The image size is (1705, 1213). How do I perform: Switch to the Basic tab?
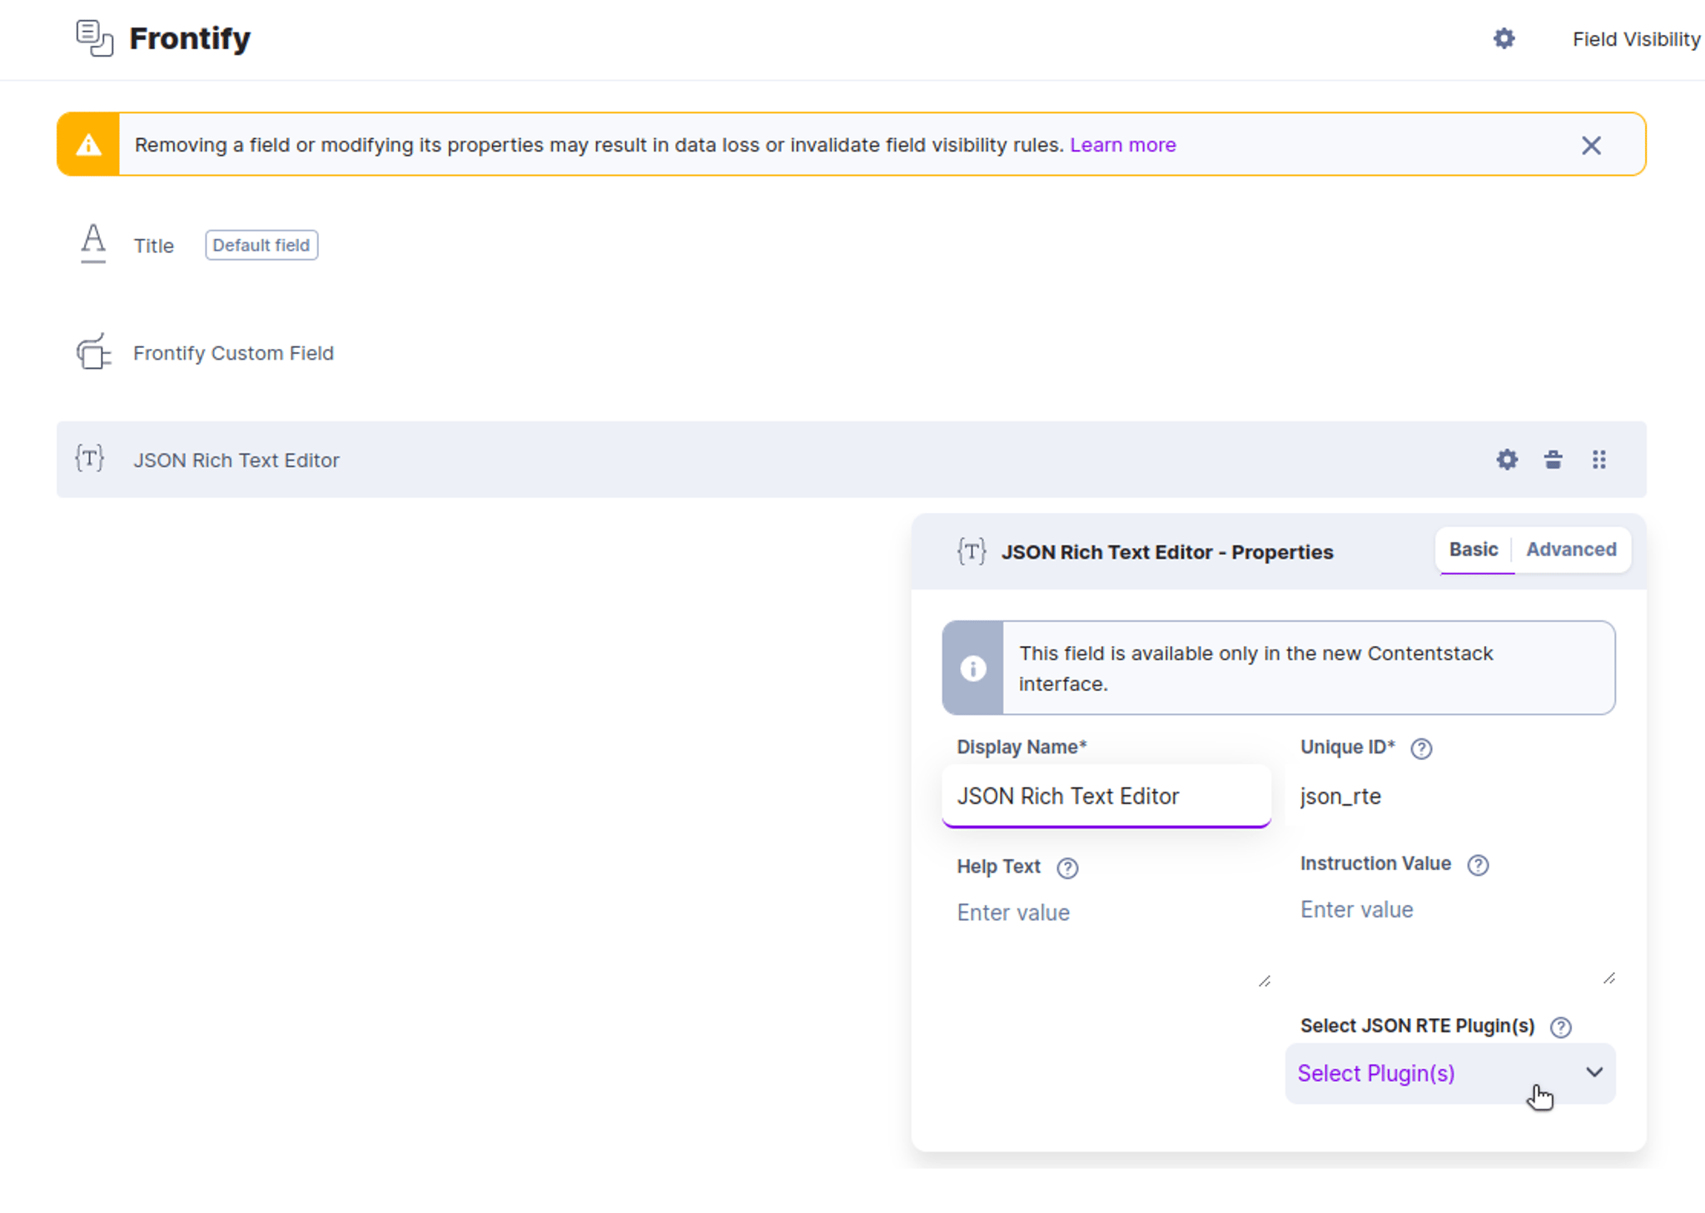[x=1474, y=549]
